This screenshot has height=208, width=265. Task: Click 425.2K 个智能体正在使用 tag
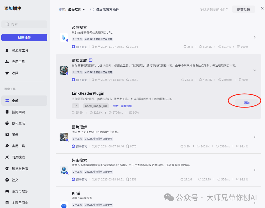click(98, 72)
